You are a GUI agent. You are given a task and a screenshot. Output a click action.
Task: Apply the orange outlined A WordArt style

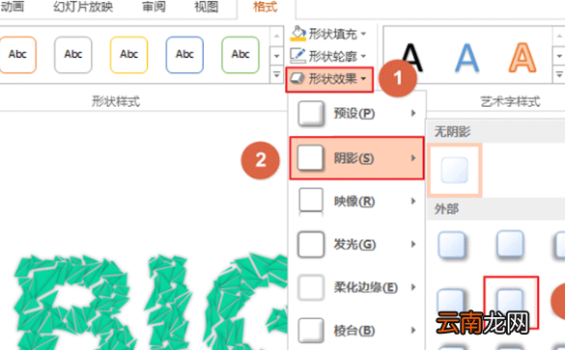point(523,58)
